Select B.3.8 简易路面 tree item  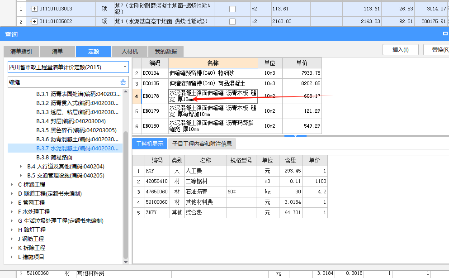point(54,158)
